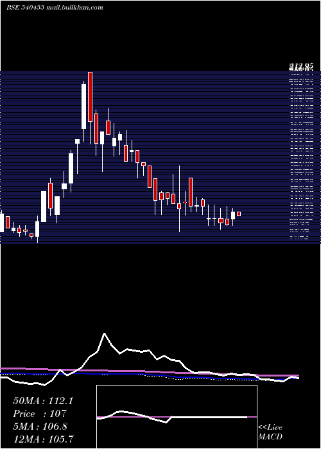This screenshot has height=449, width=321.
Task: Click the 'Price : 107' value
Action: [x=40, y=414]
